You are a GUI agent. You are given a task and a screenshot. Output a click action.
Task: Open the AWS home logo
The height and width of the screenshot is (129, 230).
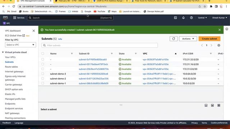[x=5, y=18]
